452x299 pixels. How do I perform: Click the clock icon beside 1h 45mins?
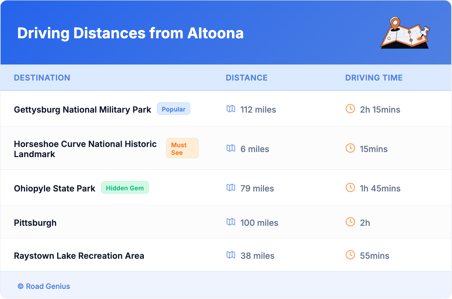click(x=350, y=188)
